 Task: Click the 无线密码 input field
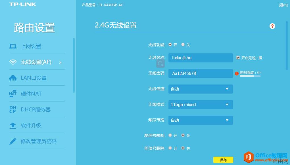pyautogui.click(x=201, y=73)
